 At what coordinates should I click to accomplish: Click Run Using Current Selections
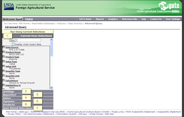(x=28, y=32)
